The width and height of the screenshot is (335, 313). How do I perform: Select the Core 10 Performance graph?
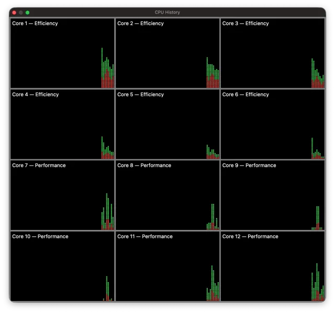62,266
